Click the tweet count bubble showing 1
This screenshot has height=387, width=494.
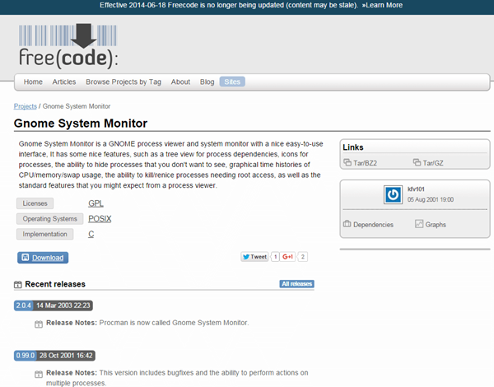pos(275,257)
